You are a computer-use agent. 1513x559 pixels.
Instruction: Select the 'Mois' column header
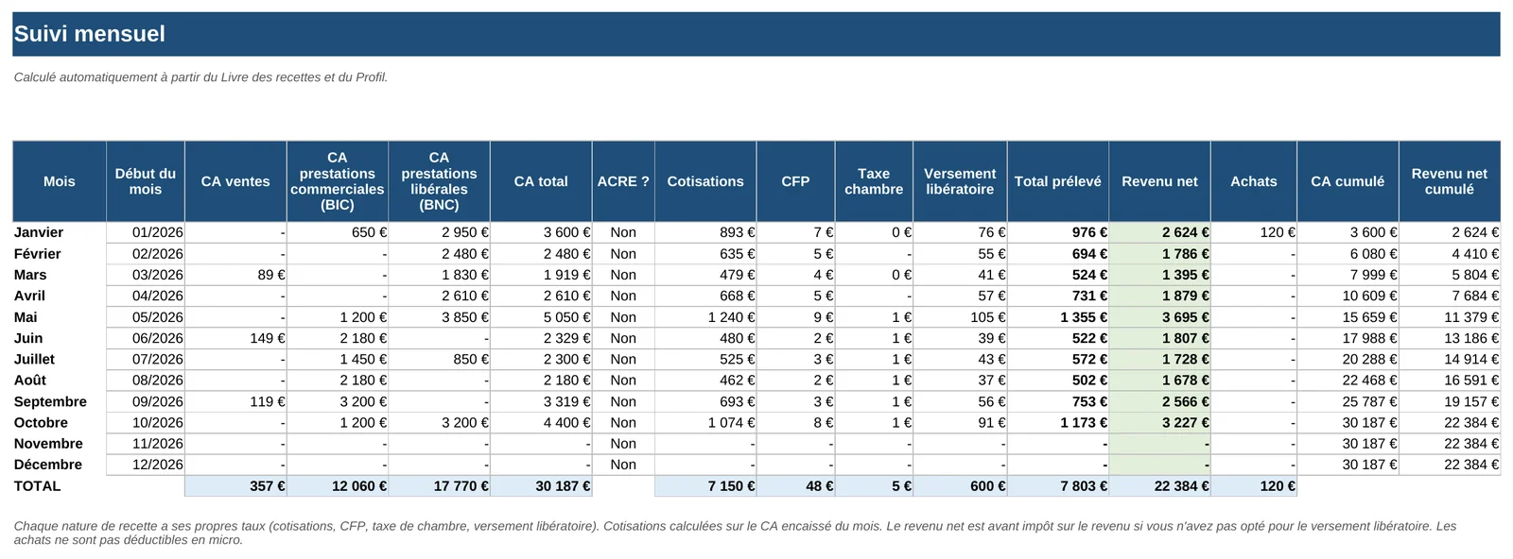(x=60, y=181)
